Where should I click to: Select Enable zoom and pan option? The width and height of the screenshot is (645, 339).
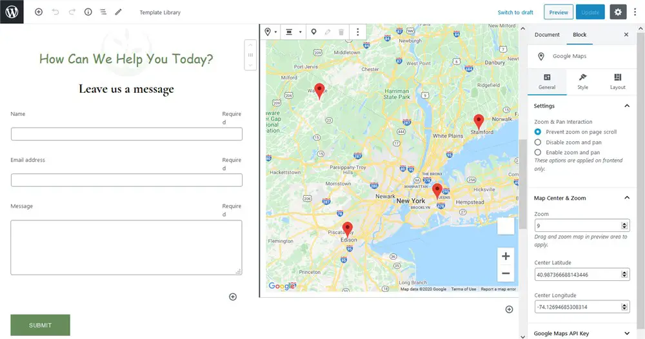(x=538, y=153)
